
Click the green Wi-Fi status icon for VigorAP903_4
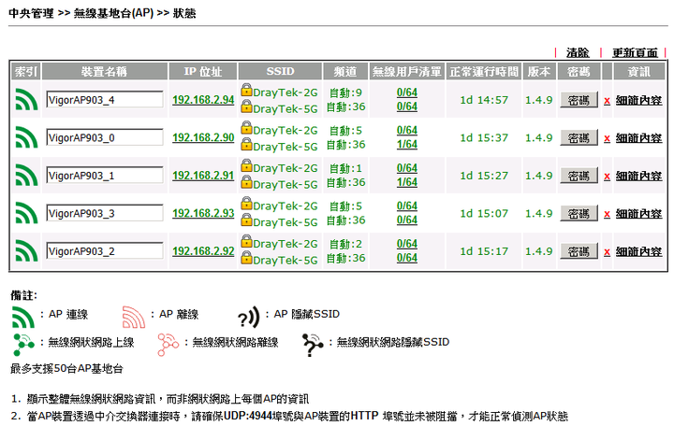(26, 100)
